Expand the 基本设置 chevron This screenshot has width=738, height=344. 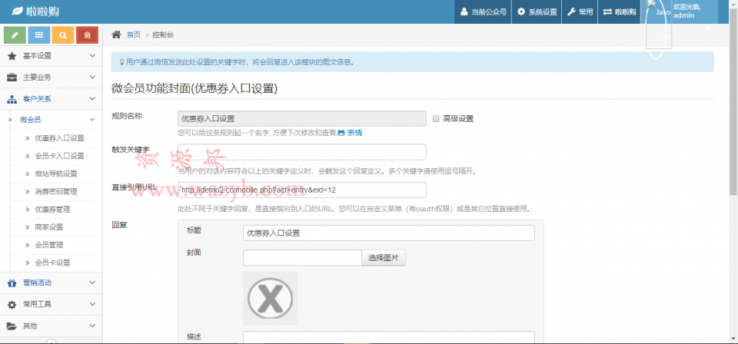click(92, 56)
